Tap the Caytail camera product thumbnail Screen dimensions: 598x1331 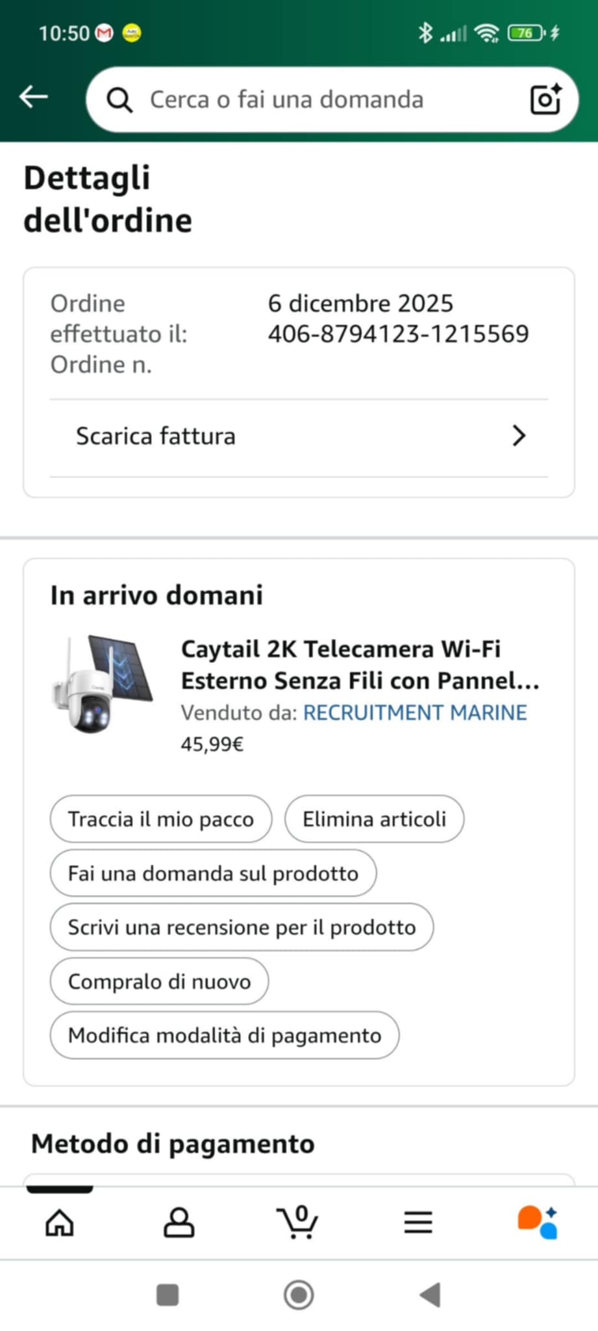102,684
